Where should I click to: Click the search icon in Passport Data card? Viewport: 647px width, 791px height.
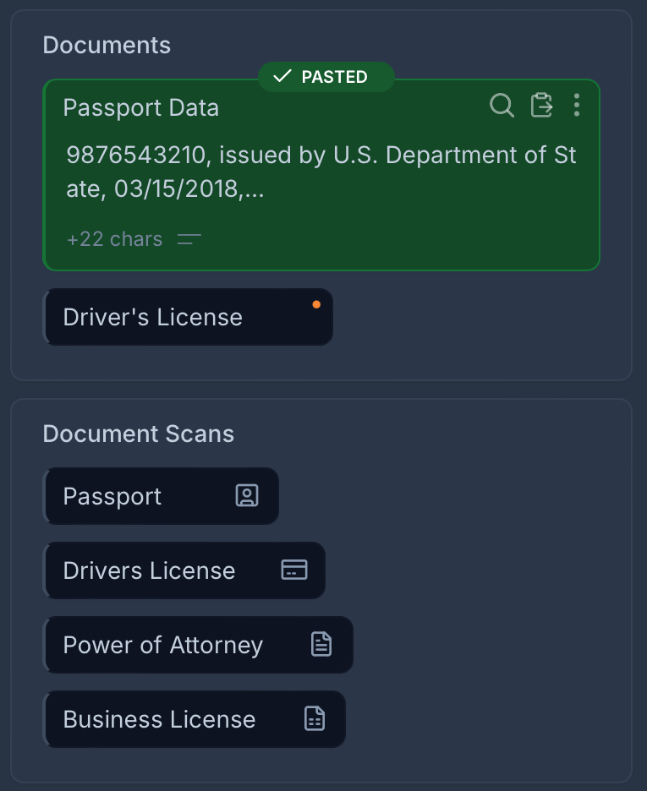[502, 106]
